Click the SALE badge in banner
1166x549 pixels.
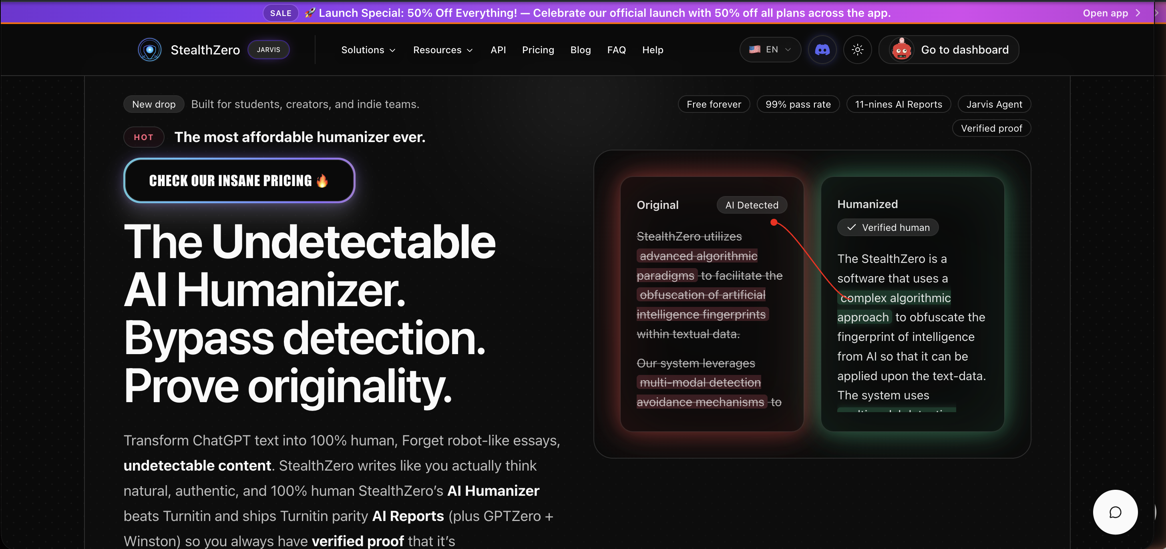pyautogui.click(x=281, y=13)
